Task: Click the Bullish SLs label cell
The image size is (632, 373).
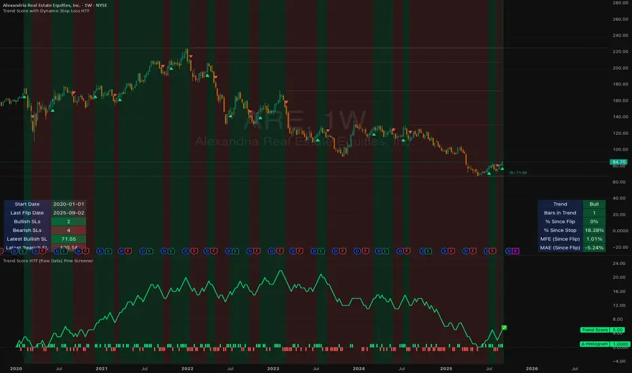Action: (27, 222)
